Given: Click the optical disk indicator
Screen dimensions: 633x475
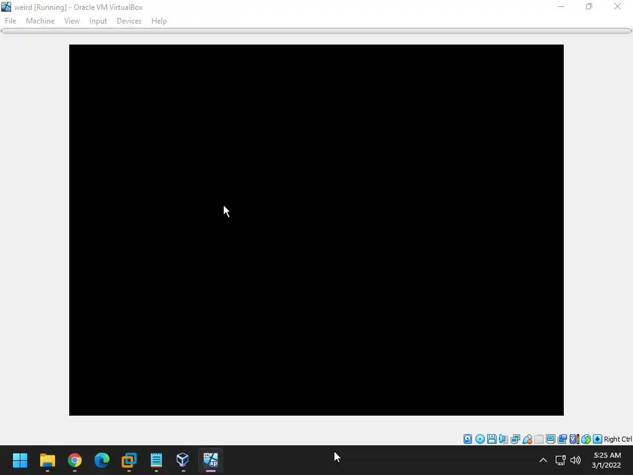Looking at the screenshot, I should coord(480,439).
